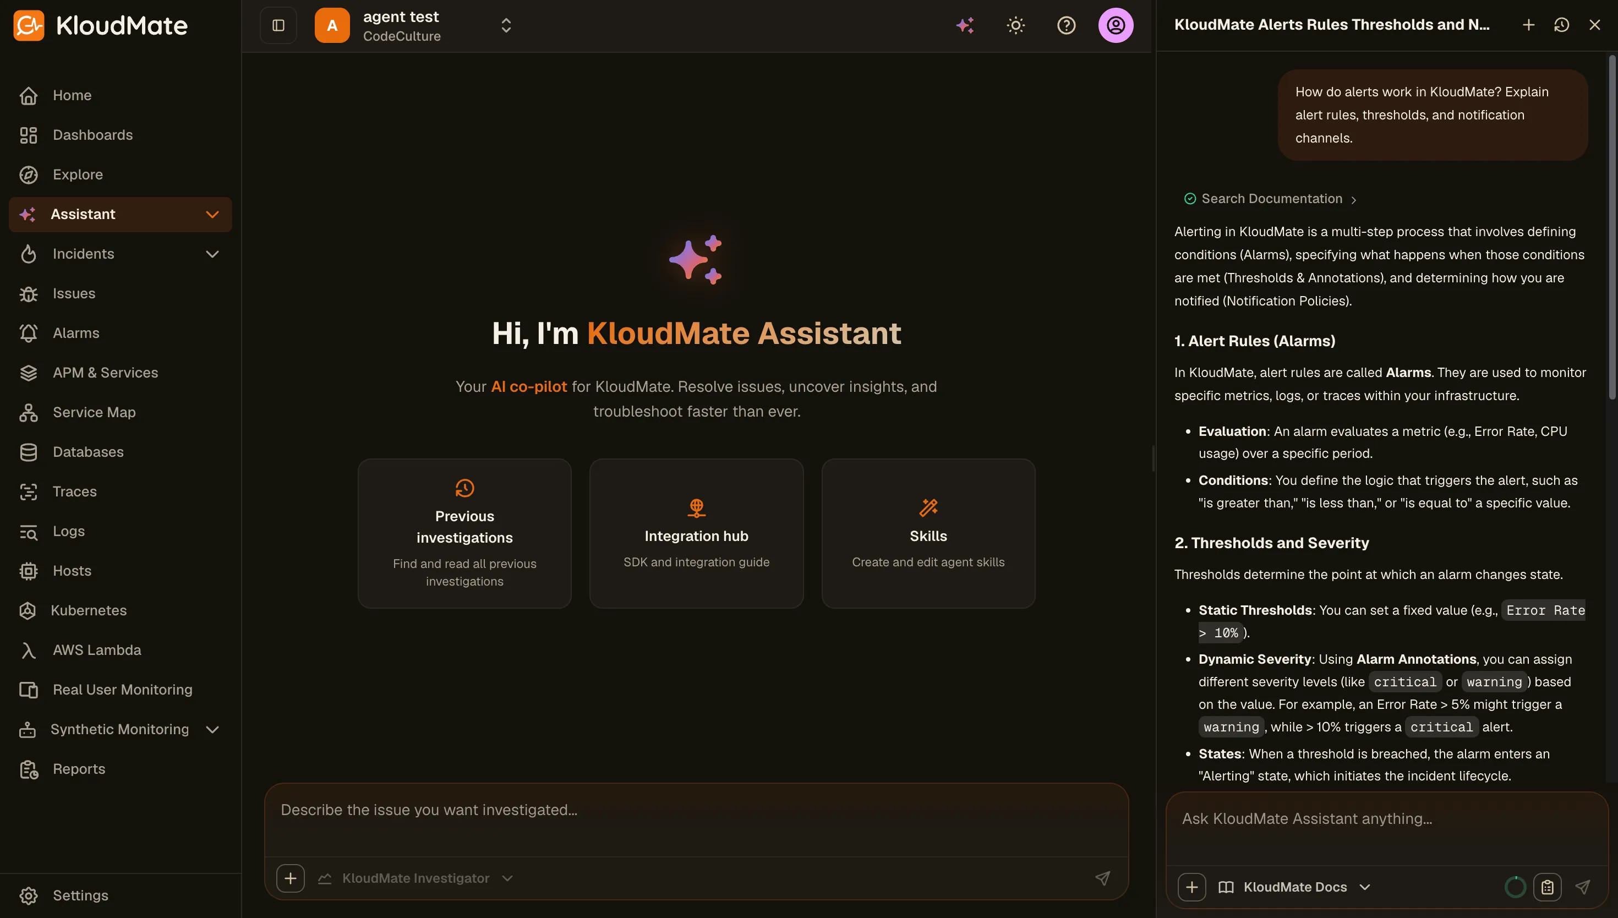Click the Reports icon
The image size is (1618, 918).
(29, 769)
